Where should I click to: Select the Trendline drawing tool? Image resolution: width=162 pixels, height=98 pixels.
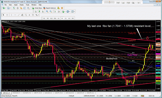point(19,15)
